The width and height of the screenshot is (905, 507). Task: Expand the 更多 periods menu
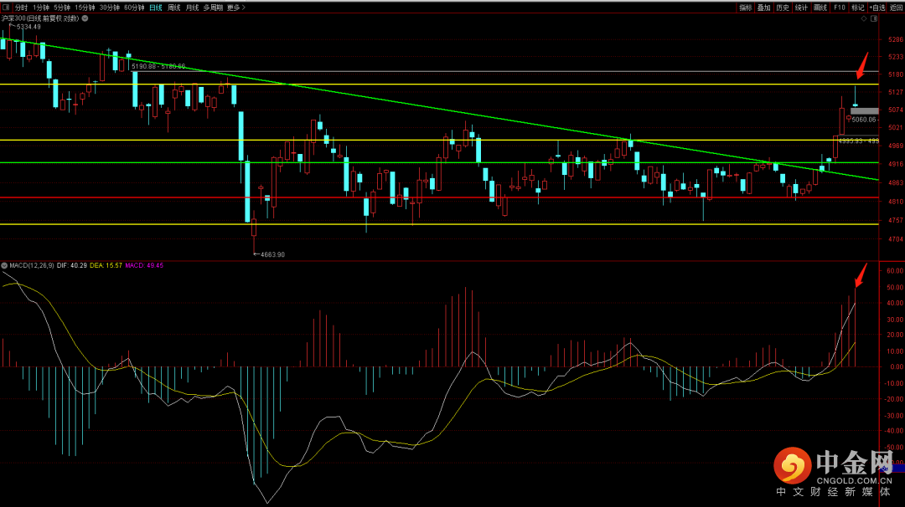click(x=236, y=8)
